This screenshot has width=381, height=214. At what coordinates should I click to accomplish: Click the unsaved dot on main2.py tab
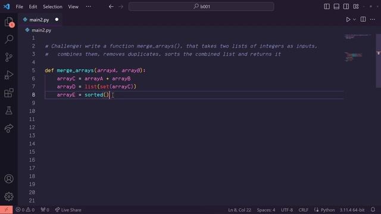tap(57, 20)
